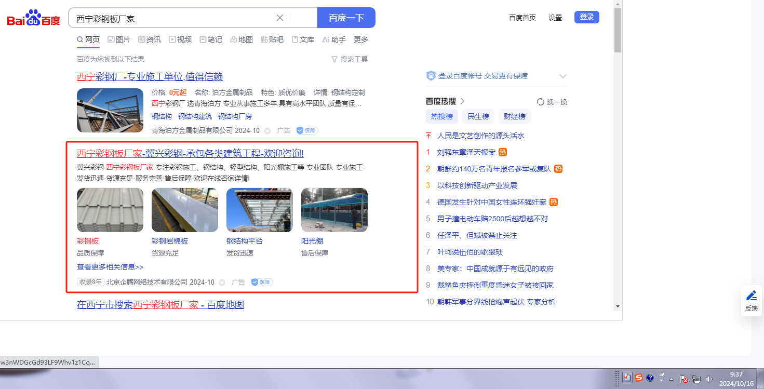764x389 pixels.
Task: Select the 热搜榜 tab
Action: [442, 116]
